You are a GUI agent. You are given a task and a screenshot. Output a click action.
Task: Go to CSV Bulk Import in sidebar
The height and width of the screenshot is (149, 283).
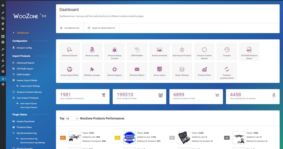pos(25,69)
